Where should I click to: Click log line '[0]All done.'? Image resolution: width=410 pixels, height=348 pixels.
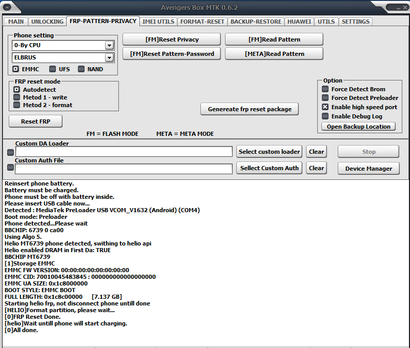[22, 330]
